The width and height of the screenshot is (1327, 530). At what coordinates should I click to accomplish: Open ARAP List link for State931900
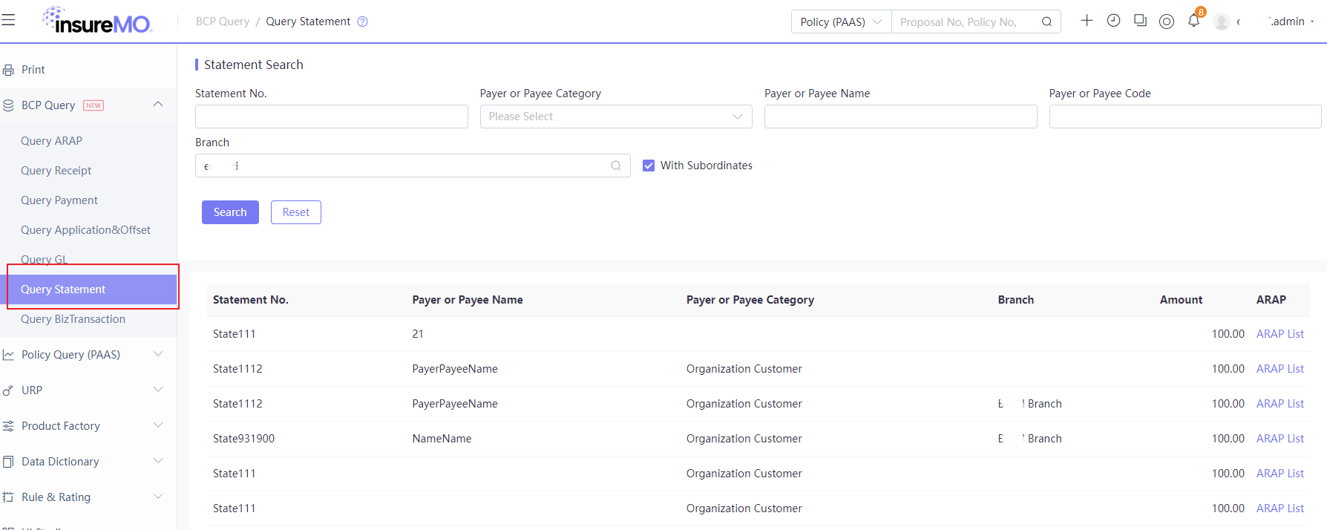(x=1280, y=439)
